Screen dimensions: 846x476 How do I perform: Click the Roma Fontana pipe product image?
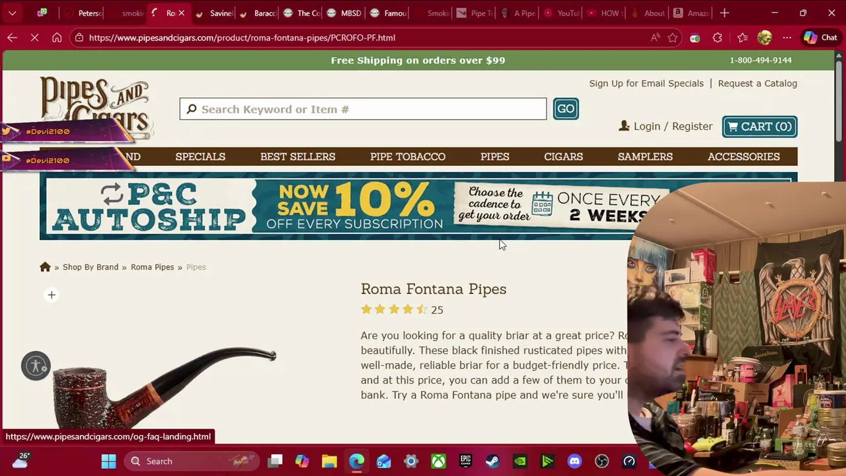pos(164,389)
